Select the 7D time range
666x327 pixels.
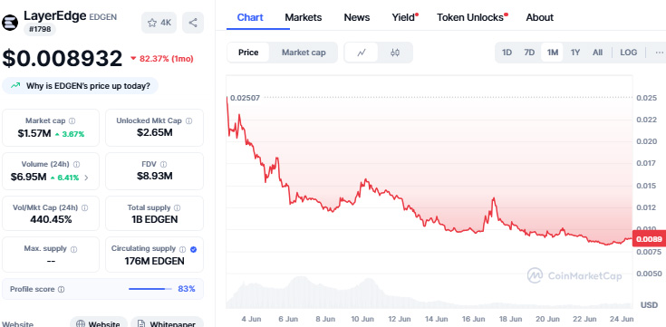529,53
